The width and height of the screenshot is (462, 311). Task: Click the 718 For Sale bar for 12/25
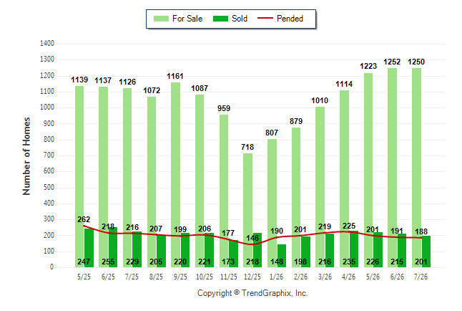click(247, 210)
